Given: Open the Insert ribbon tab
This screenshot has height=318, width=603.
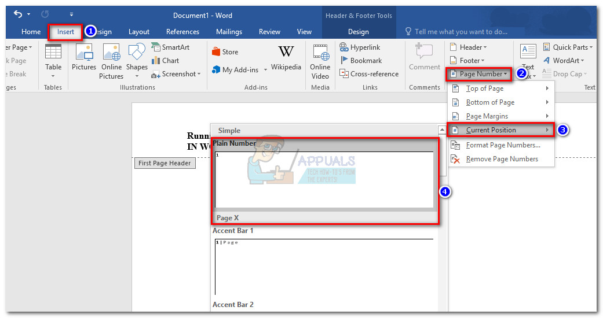Looking at the screenshot, I should tap(66, 32).
